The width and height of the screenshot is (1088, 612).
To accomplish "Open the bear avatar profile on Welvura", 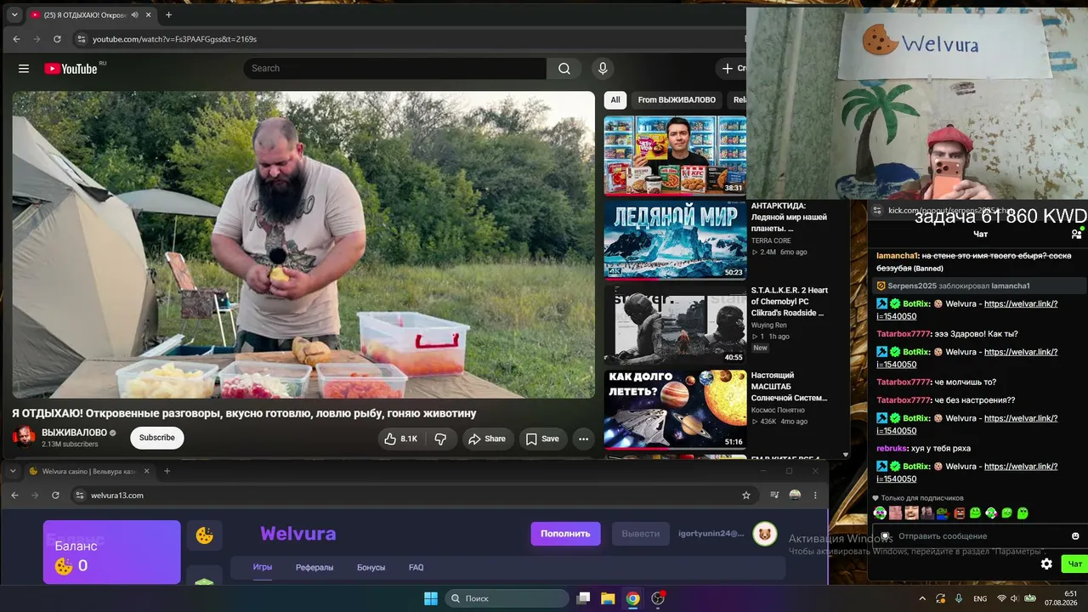I will [x=765, y=534].
